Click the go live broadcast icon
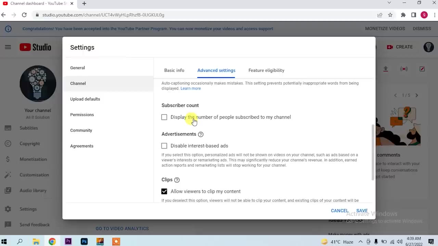The height and width of the screenshot is (246, 438). 404,69
